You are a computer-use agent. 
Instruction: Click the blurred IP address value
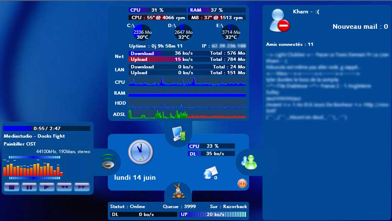pyautogui.click(x=229, y=46)
